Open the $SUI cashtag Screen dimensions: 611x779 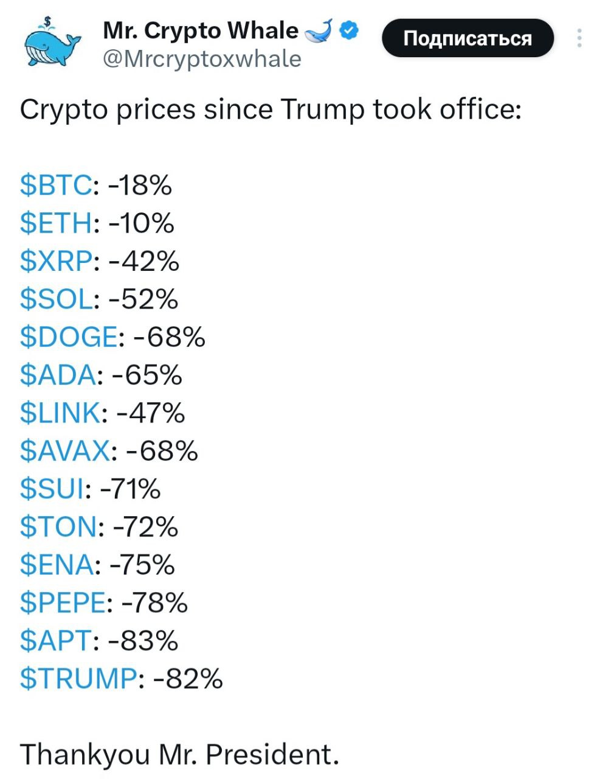click(x=52, y=489)
